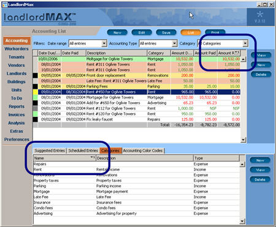
Task: Click New button in the categories panel
Action: pyautogui.click(x=260, y=160)
